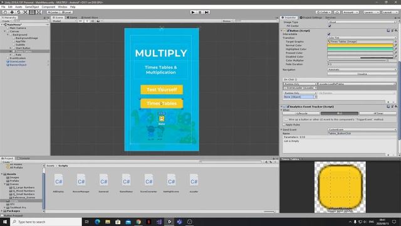Screen dimensions: 401x226
Task: Toggle Analytics Event Tracker enabled checkbox
Action: (x=288, y=106)
